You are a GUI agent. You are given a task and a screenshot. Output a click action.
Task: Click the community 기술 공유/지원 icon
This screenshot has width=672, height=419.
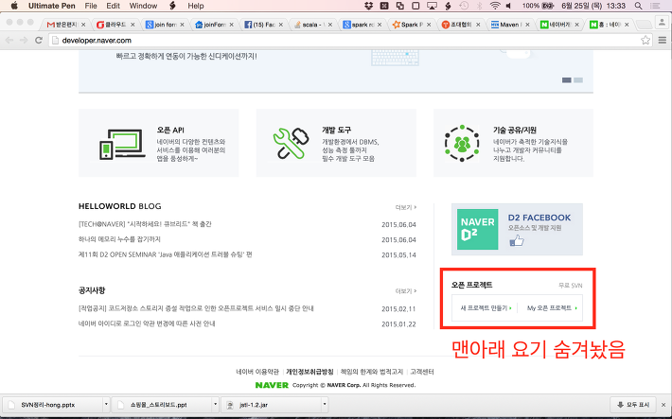click(462, 144)
